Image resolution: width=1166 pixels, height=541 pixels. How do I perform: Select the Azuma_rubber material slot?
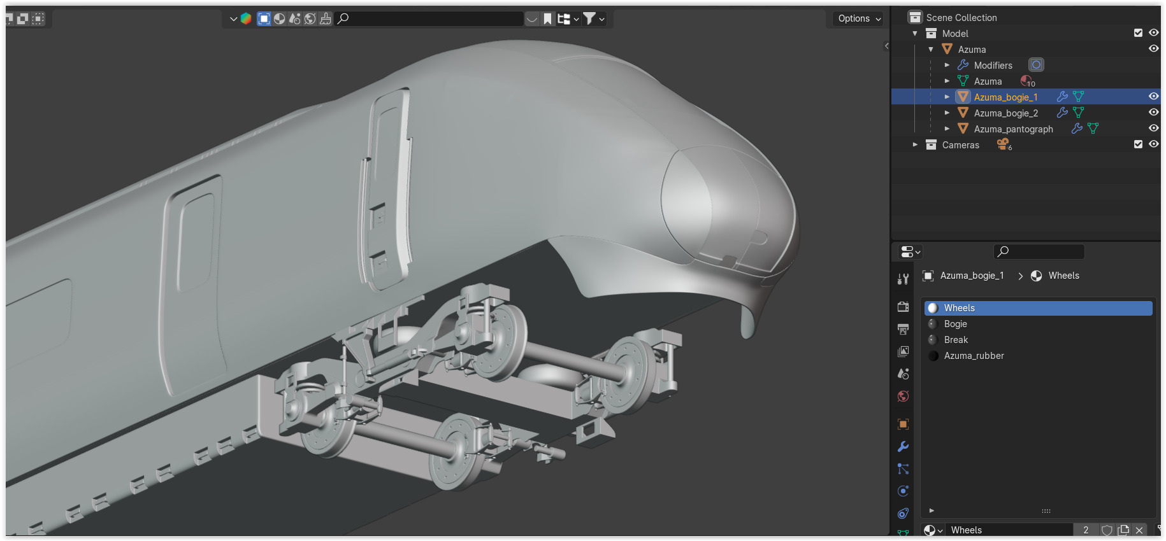pyautogui.click(x=1039, y=356)
